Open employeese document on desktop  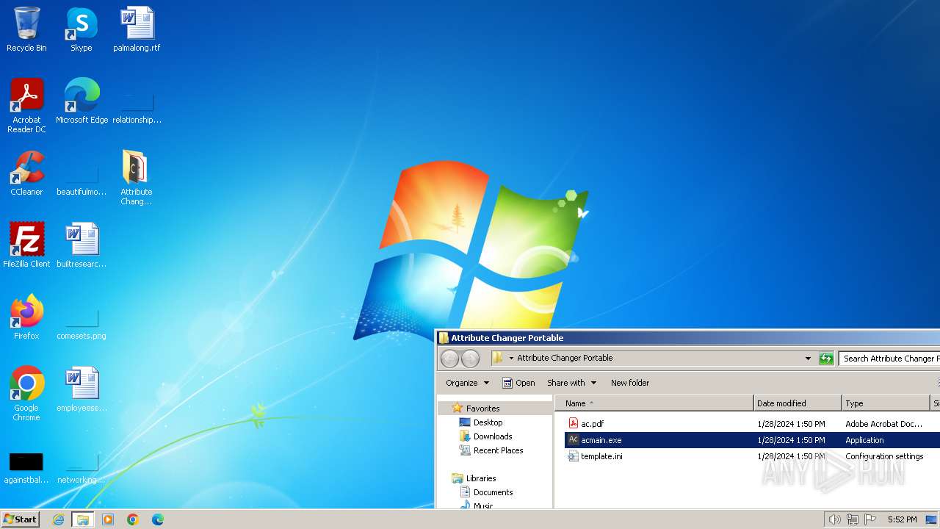82,389
